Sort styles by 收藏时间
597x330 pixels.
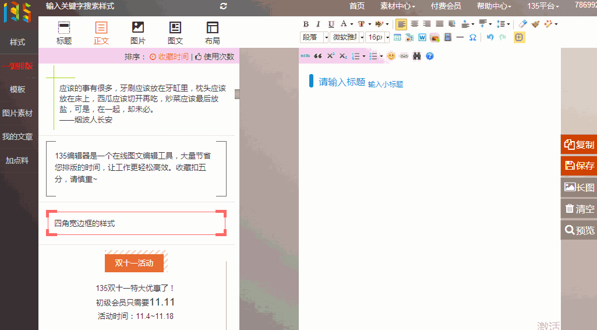(169, 57)
